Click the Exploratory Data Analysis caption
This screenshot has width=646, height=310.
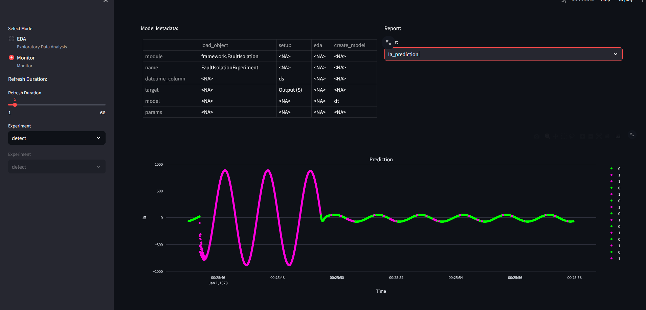click(x=42, y=47)
